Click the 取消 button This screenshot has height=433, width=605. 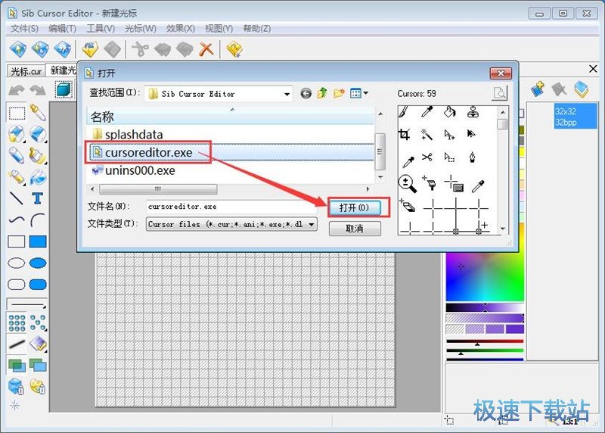pyautogui.click(x=355, y=229)
